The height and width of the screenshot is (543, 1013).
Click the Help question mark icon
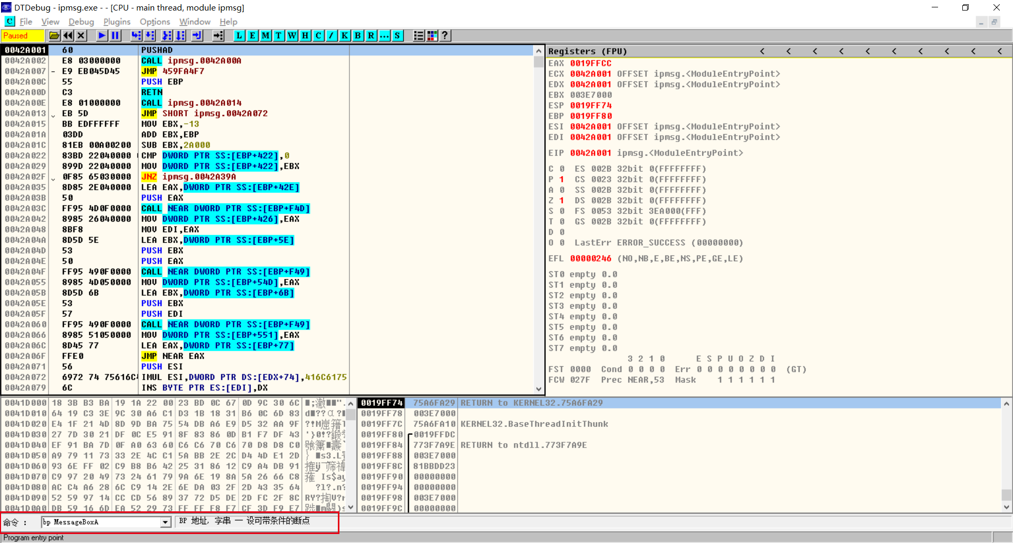[445, 35]
